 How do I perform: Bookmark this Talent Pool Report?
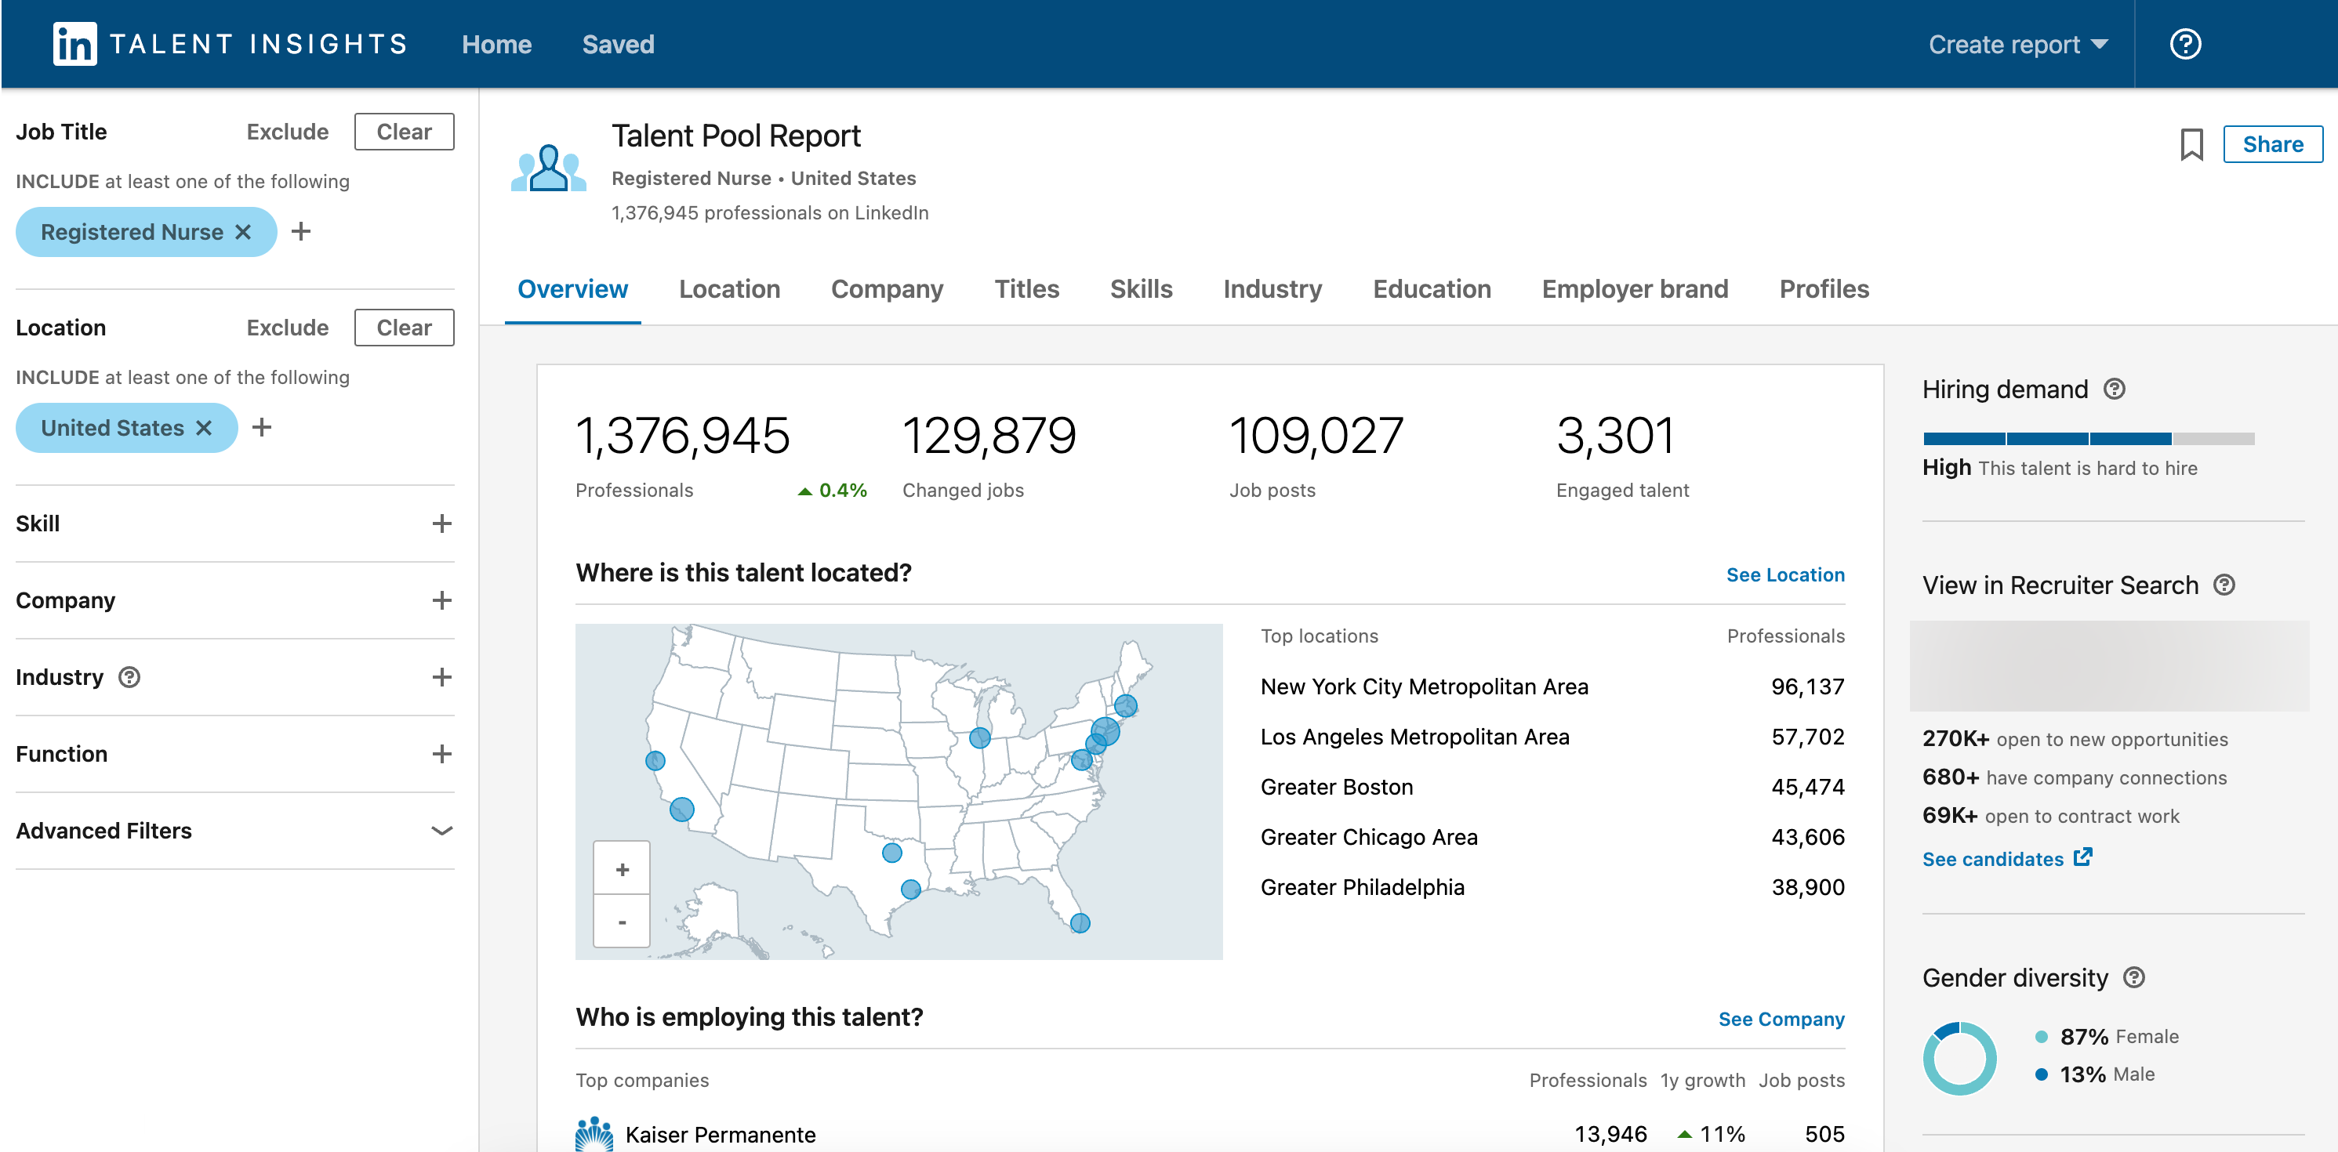[2191, 144]
